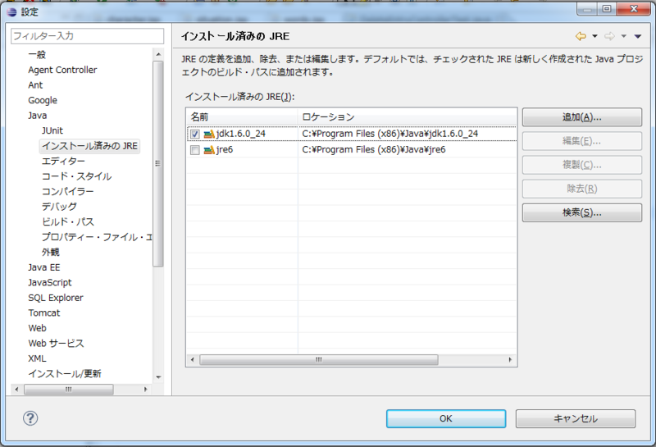Click the tree horizontal scrollbar left arrow
The width and height of the screenshot is (656, 447).
[x=16, y=390]
